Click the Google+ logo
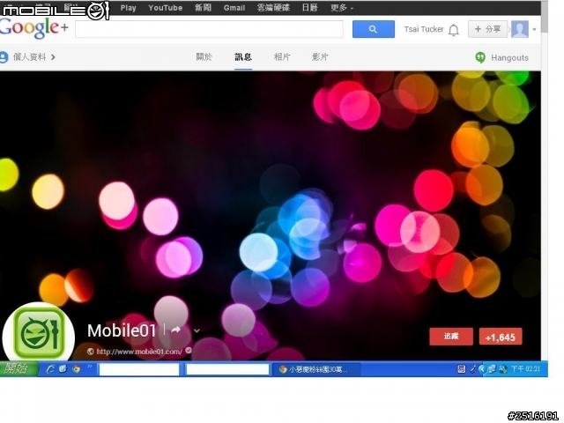The height and width of the screenshot is (423, 564). pos(34,27)
